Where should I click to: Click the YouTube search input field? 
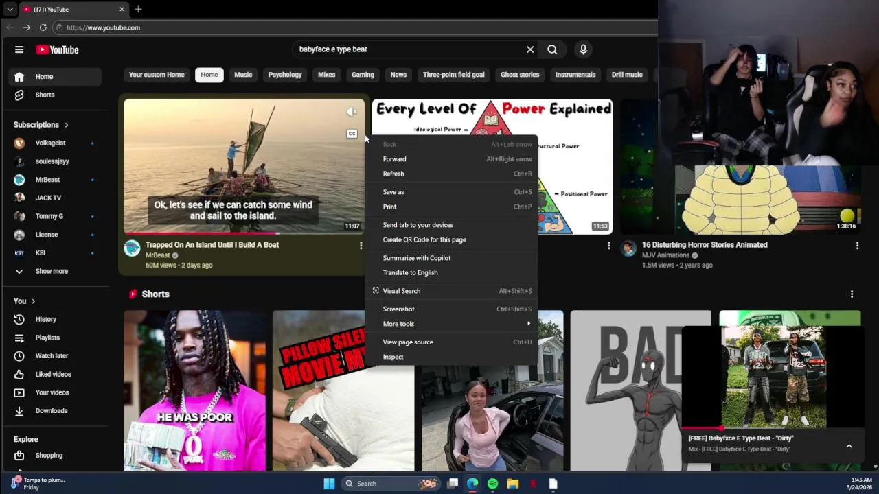coord(408,49)
